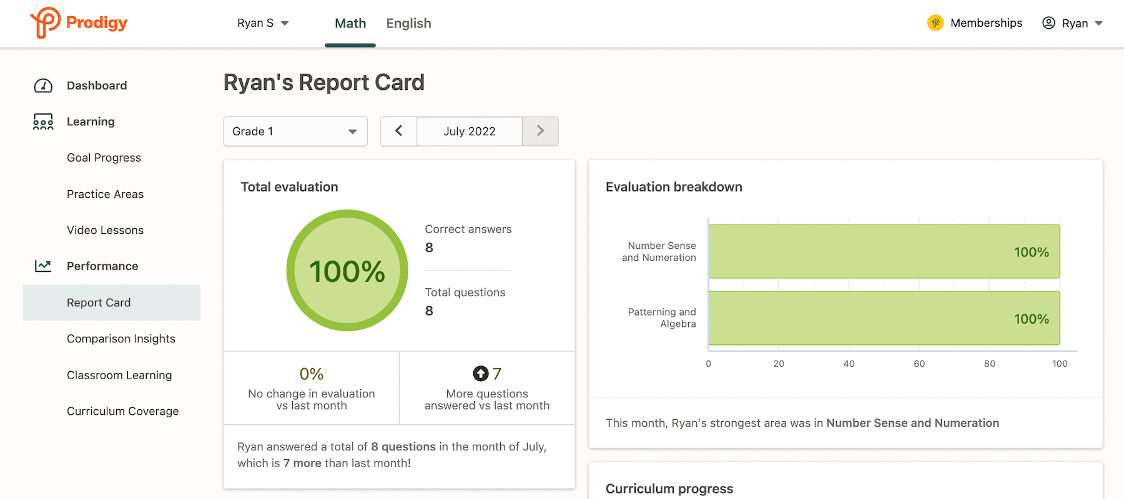The image size is (1124, 499).
Task: Open the Curriculum Coverage section
Action: coord(122,410)
